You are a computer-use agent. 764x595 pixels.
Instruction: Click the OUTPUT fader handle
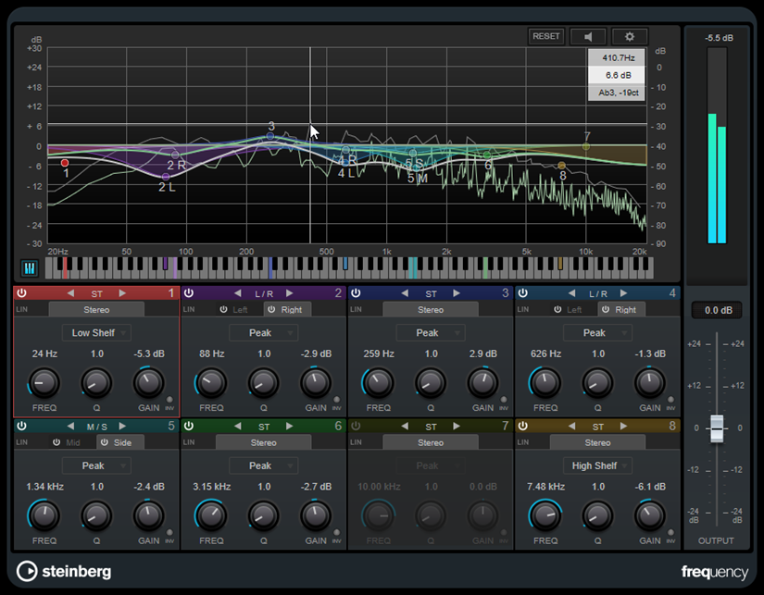coord(716,428)
